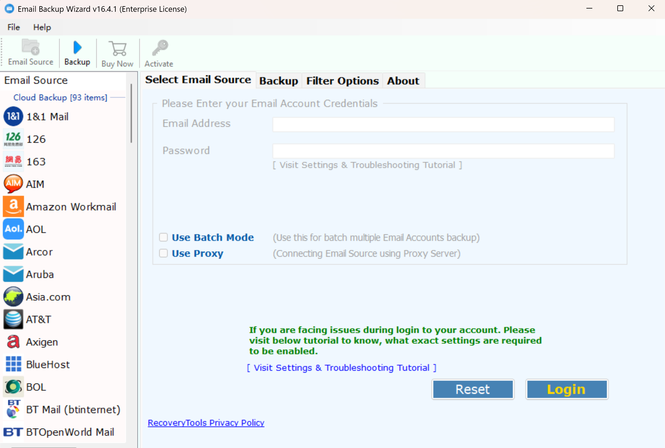Pick the AOL source icon
665x448 pixels.
[x=13, y=229]
